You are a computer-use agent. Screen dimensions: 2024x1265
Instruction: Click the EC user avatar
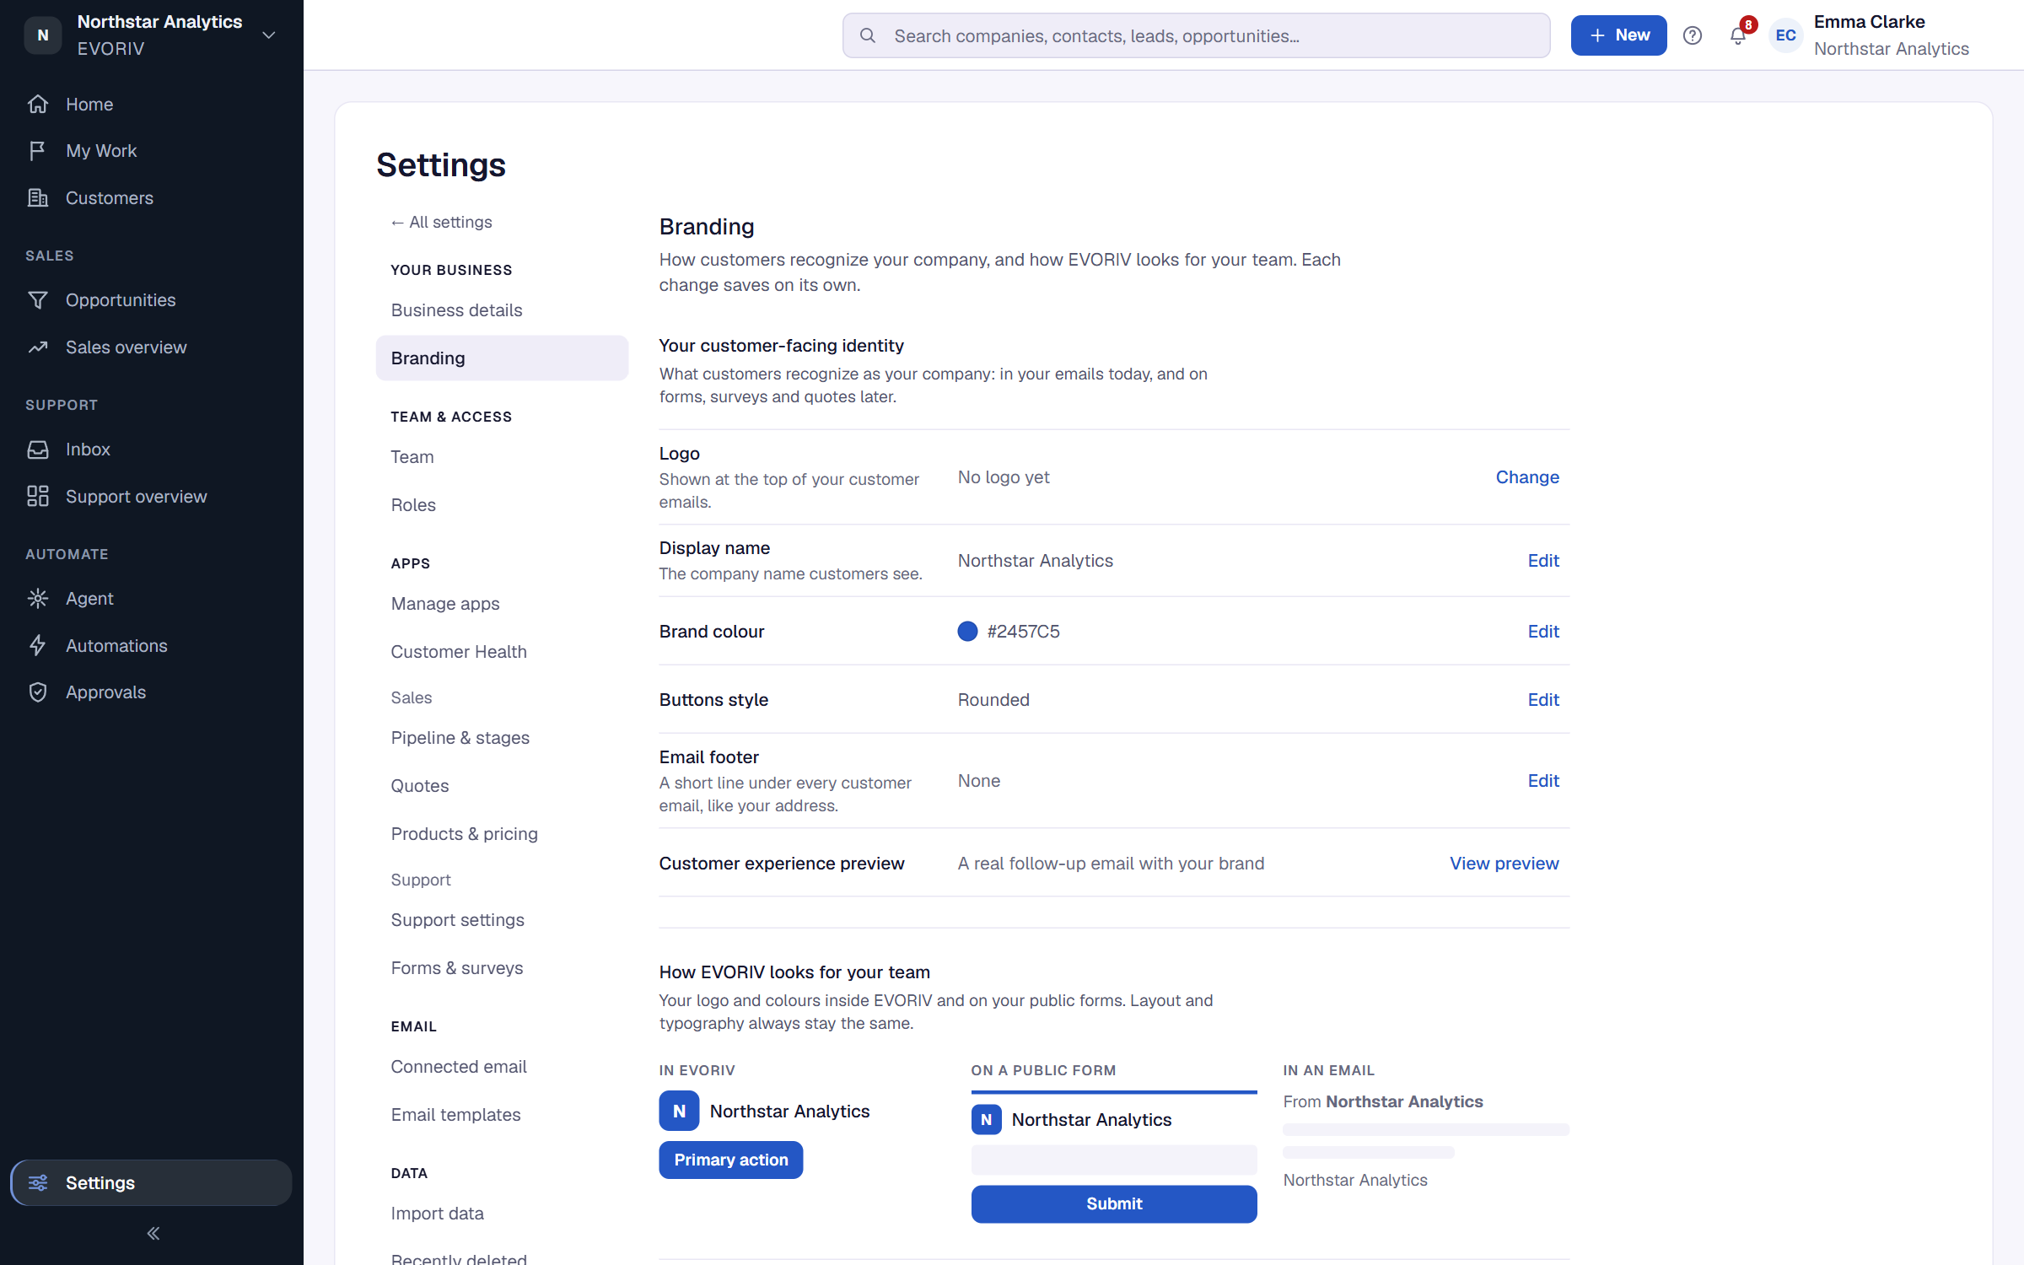(x=1785, y=35)
